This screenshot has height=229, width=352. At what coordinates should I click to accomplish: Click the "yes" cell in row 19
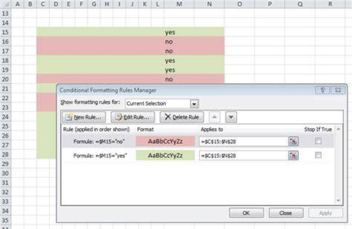179,70
